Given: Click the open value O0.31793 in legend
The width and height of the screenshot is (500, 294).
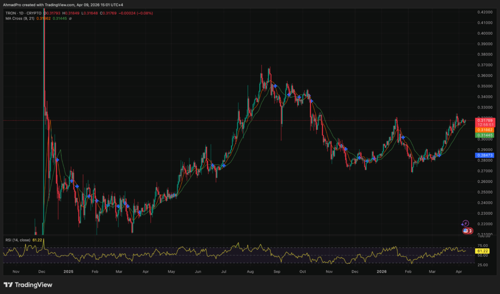Looking at the screenshot, I should tap(52, 13).
